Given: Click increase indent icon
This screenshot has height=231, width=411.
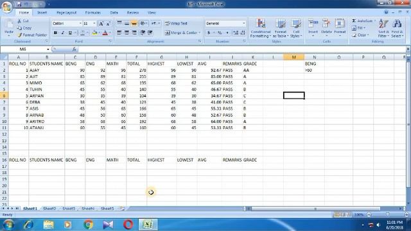Looking at the screenshot, I should (x=150, y=33).
